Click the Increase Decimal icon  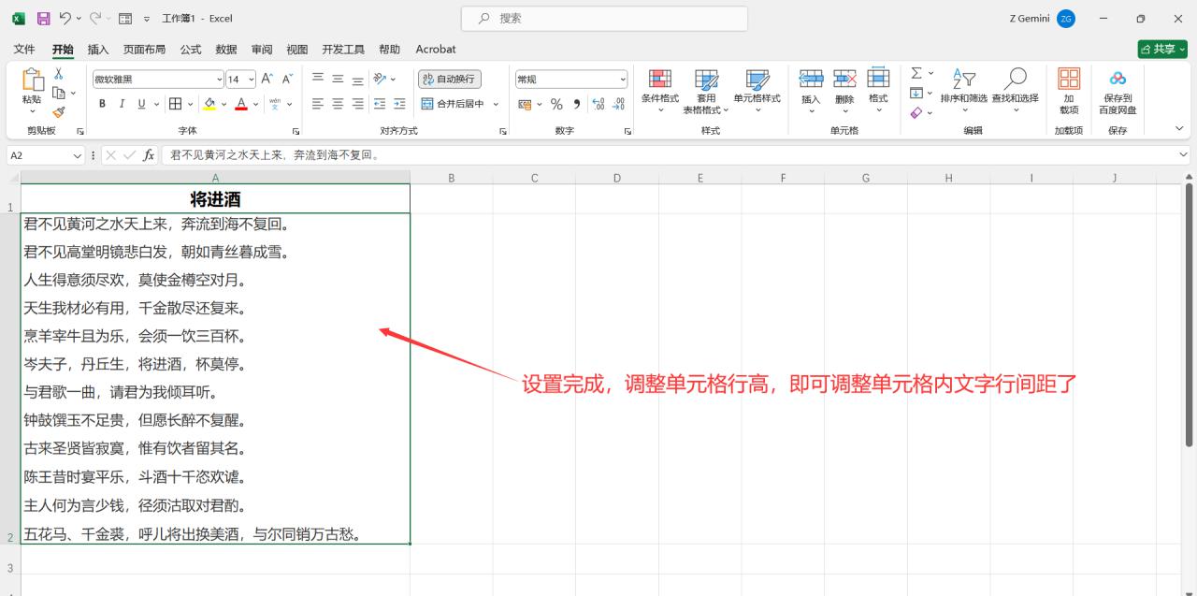click(x=598, y=104)
